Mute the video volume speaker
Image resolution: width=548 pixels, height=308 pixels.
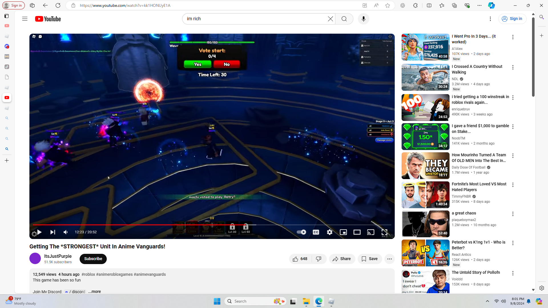pos(66,232)
